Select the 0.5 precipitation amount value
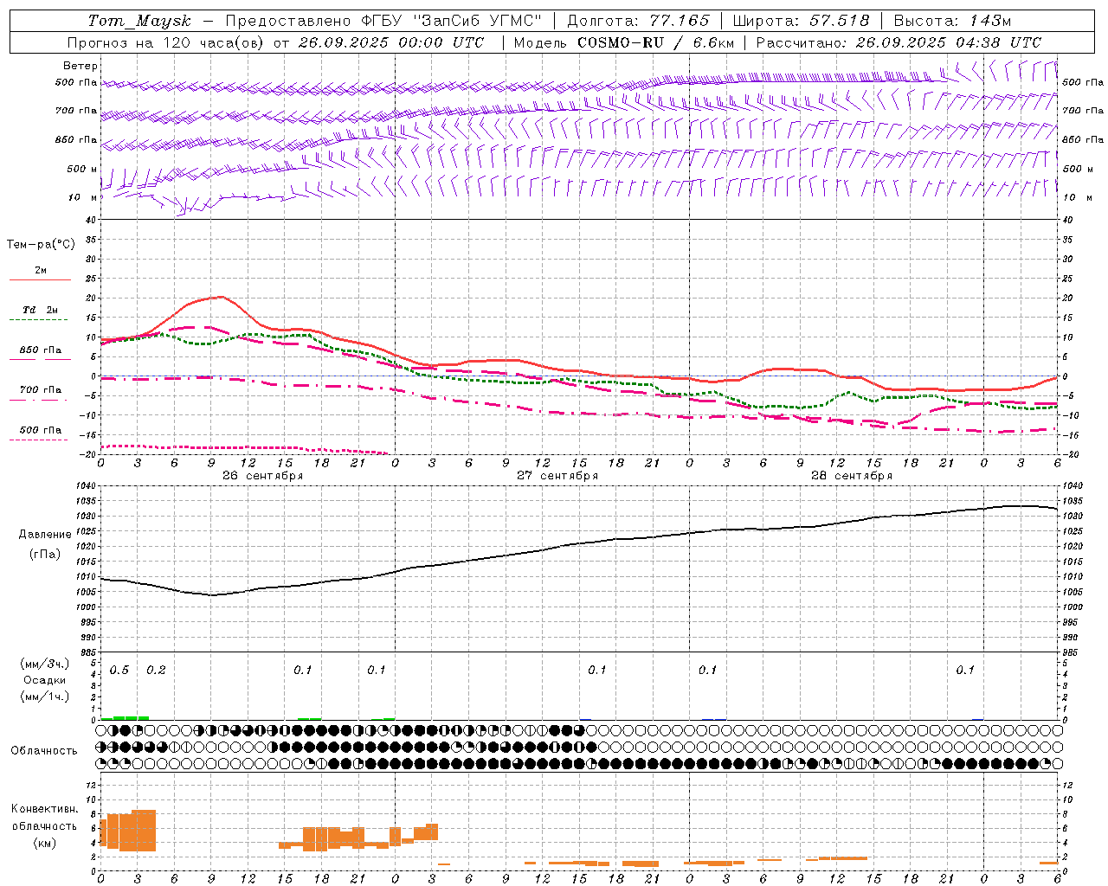This screenshot has width=1108, height=886. click(119, 671)
